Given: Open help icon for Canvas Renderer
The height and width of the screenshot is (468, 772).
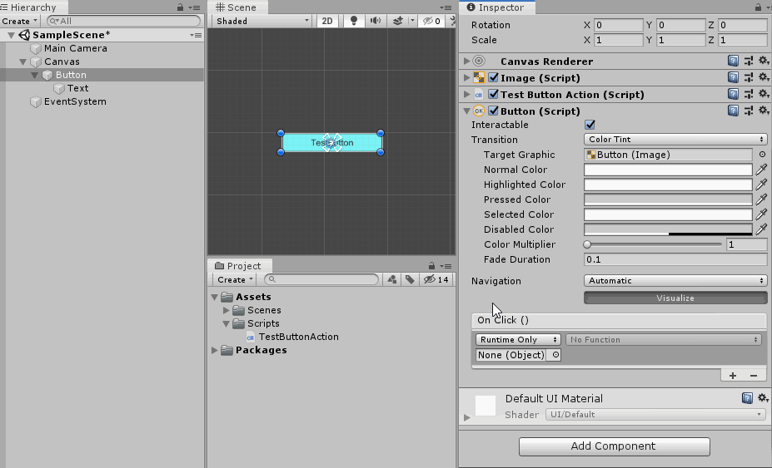Looking at the screenshot, I should click(733, 62).
